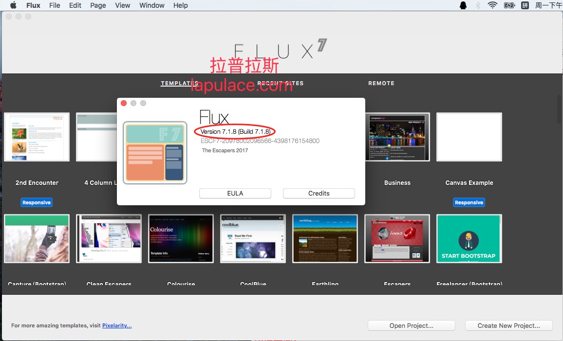Screen dimensions: 563x341
Task: Select the Colourise template thumbnail
Action: [x=181, y=239]
